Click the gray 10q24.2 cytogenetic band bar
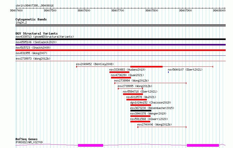The width and height of the screenshot is (233, 148). point(120,25)
